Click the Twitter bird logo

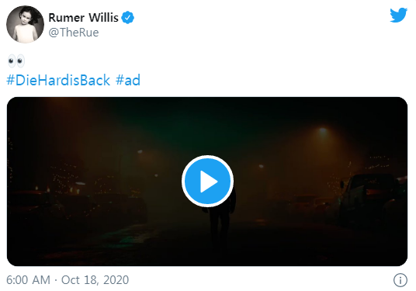(x=398, y=15)
